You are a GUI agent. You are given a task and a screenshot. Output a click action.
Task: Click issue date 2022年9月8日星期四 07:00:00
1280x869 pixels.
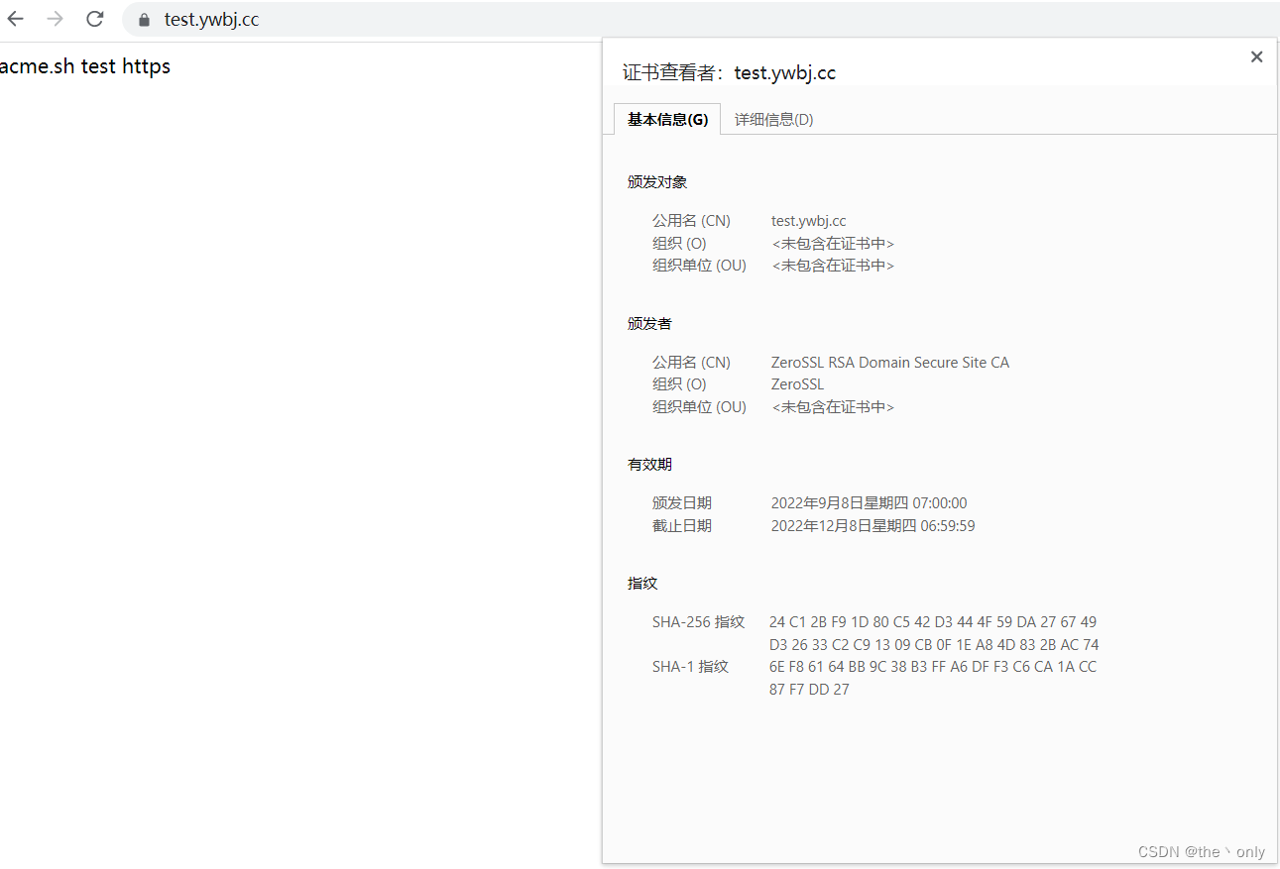click(x=869, y=503)
